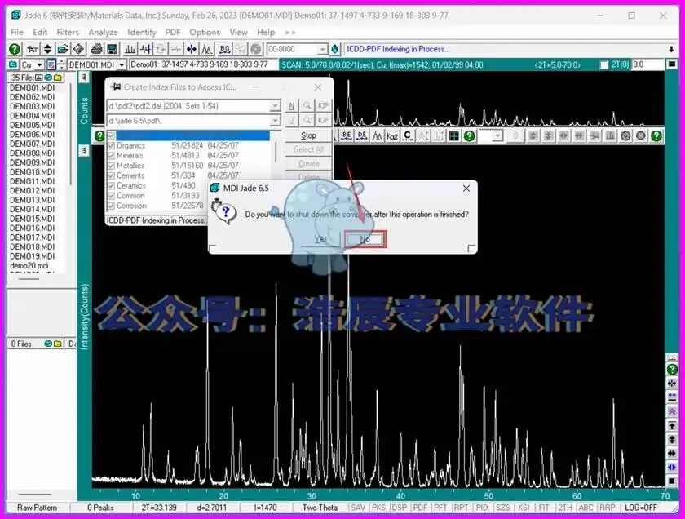Screen dimensions: 685x519
Task: Toggle the Cements subfile checkbox
Action: [x=111, y=175]
